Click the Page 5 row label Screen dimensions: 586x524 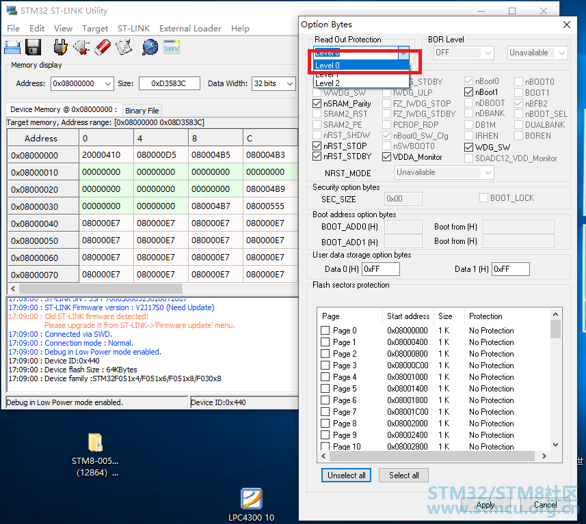point(345,389)
